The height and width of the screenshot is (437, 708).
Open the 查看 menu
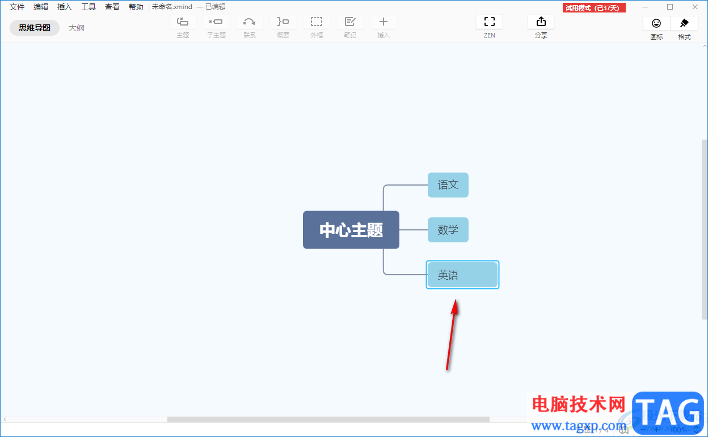click(112, 7)
